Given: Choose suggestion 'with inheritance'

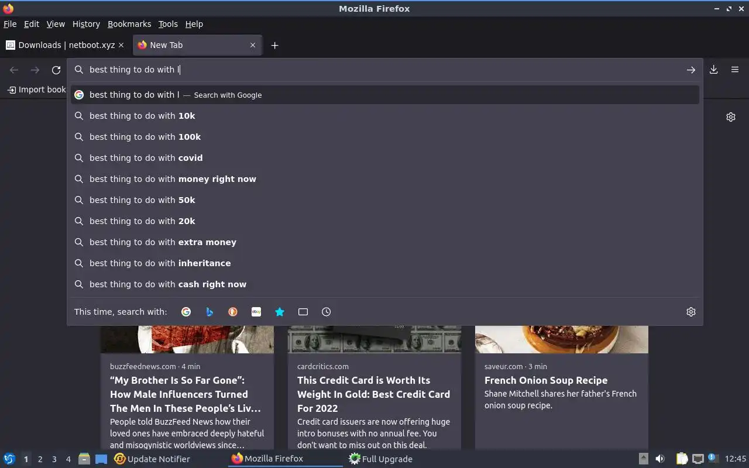Looking at the screenshot, I should click(x=385, y=263).
